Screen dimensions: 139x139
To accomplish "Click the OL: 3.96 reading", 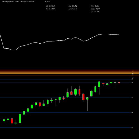I will pyautogui.click(x=95, y=12).
